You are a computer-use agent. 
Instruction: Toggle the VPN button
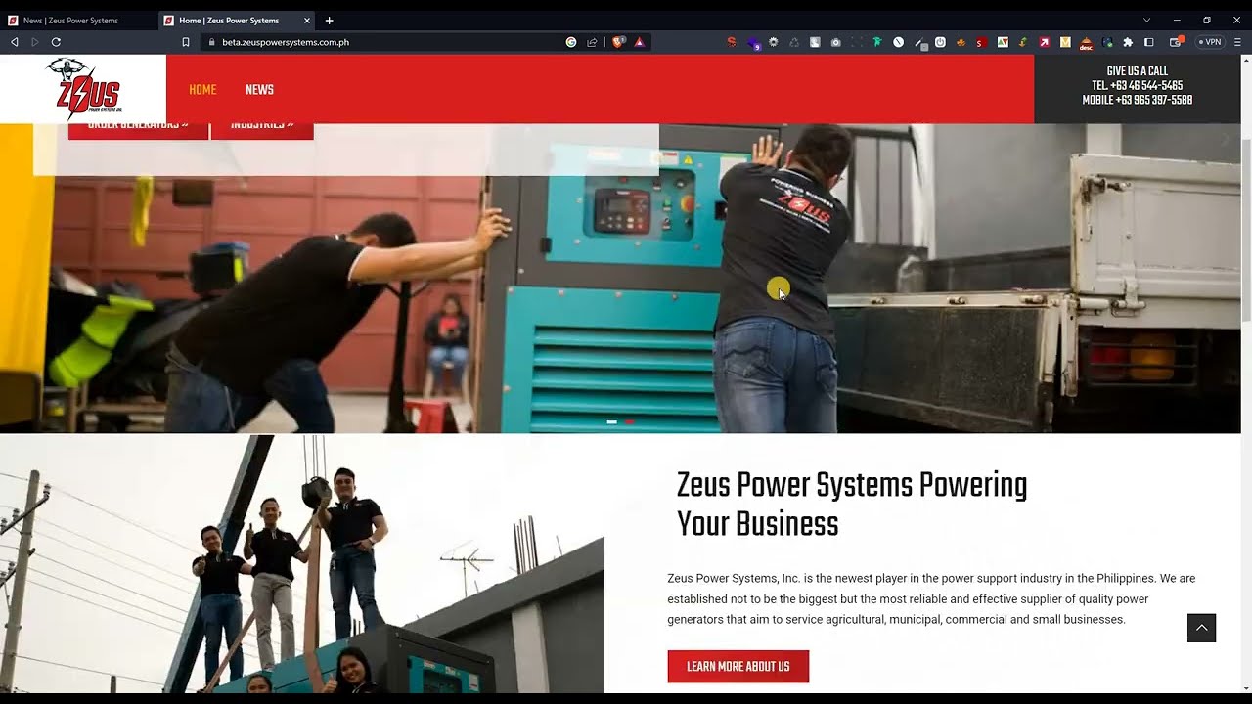pyautogui.click(x=1211, y=42)
